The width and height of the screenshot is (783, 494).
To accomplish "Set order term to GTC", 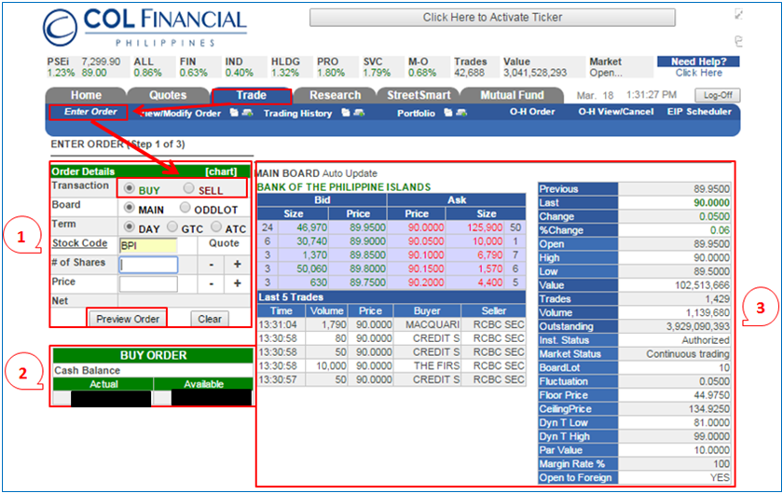I will 172,226.
